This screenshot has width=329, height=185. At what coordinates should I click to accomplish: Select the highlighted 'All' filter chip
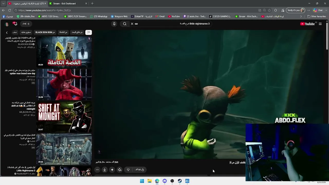click(88, 32)
